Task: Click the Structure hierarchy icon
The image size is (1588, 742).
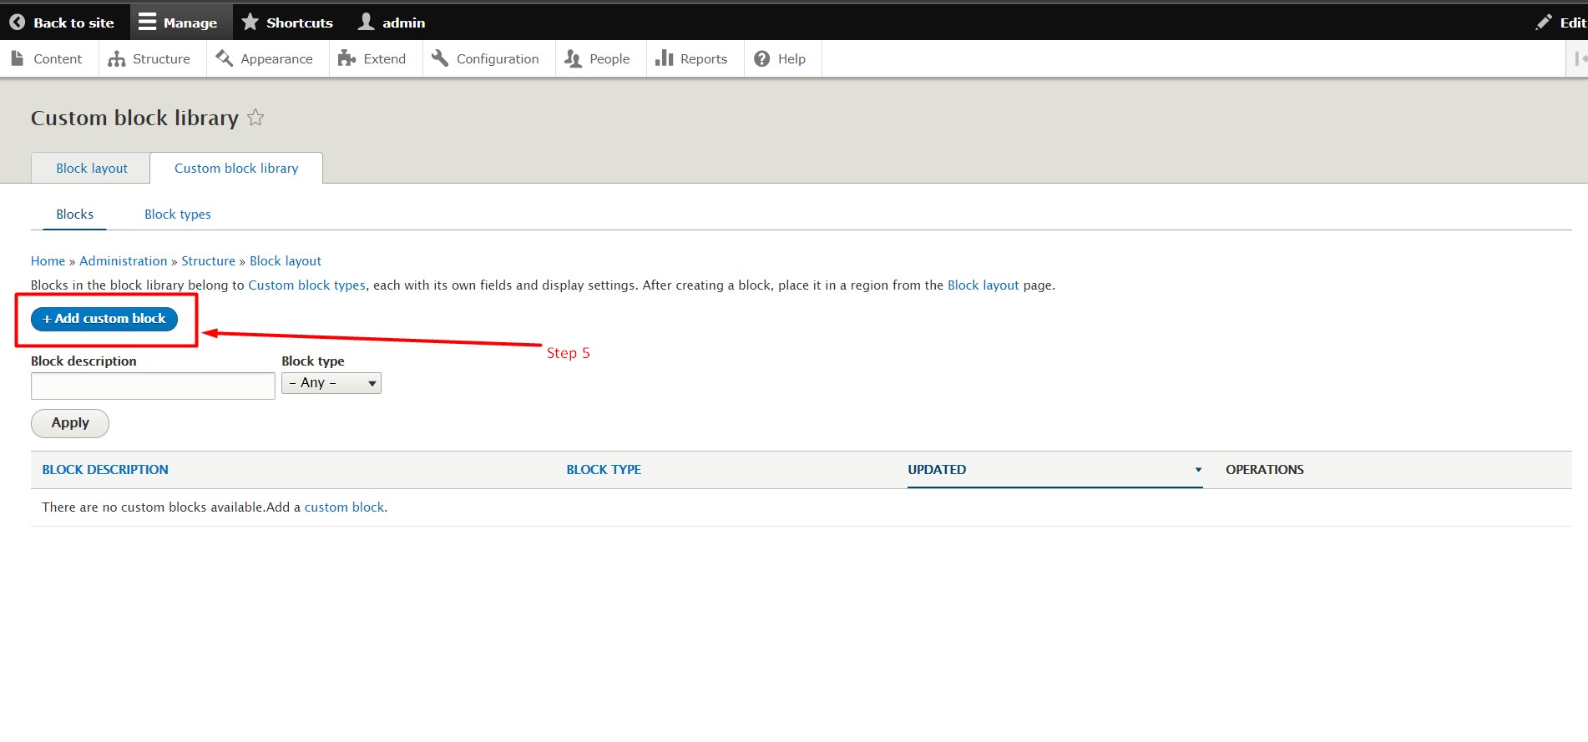Action: (117, 58)
